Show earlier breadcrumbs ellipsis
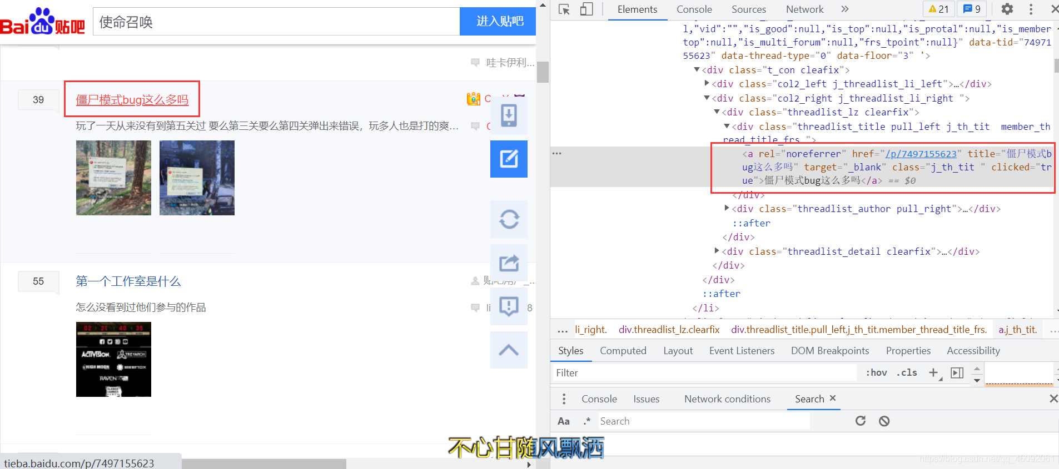 coord(563,330)
